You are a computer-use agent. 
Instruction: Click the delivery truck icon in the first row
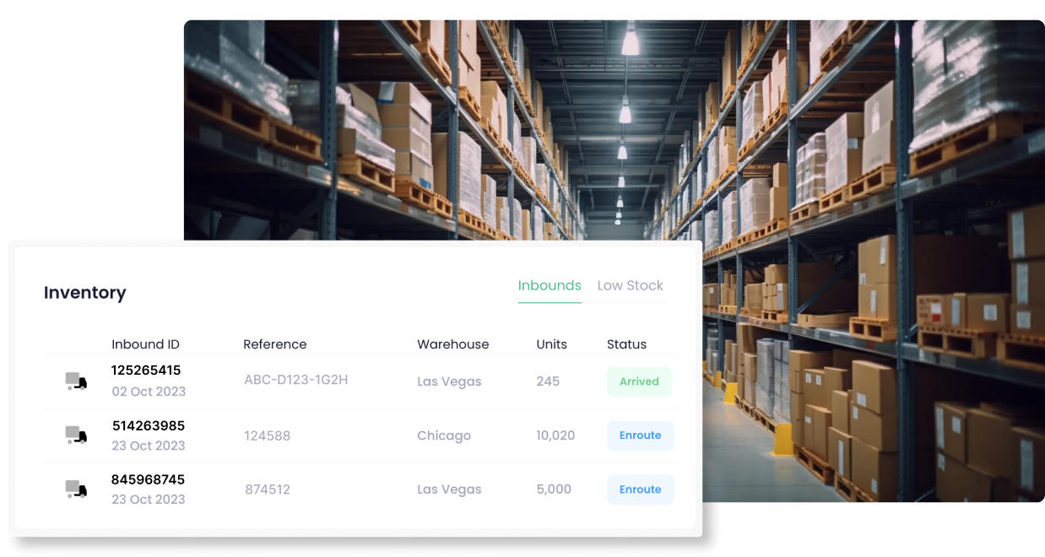click(76, 381)
